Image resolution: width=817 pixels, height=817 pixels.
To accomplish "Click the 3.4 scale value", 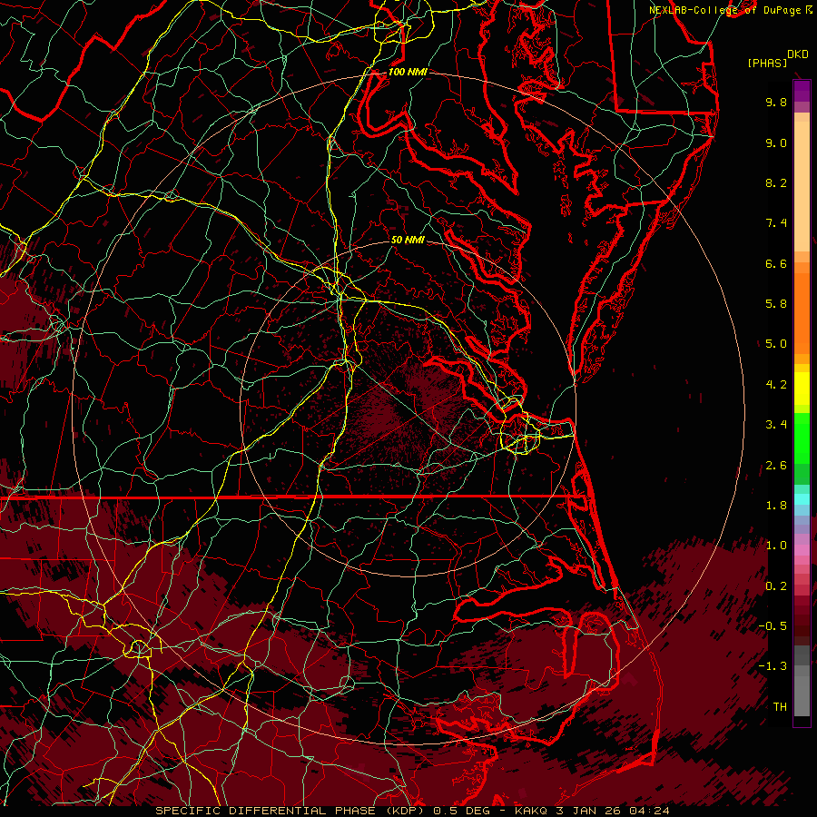I will tap(776, 425).
